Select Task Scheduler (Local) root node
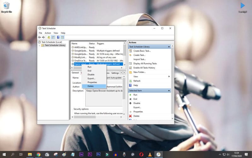This screenshot has width=252, height=158. (x=52, y=42)
